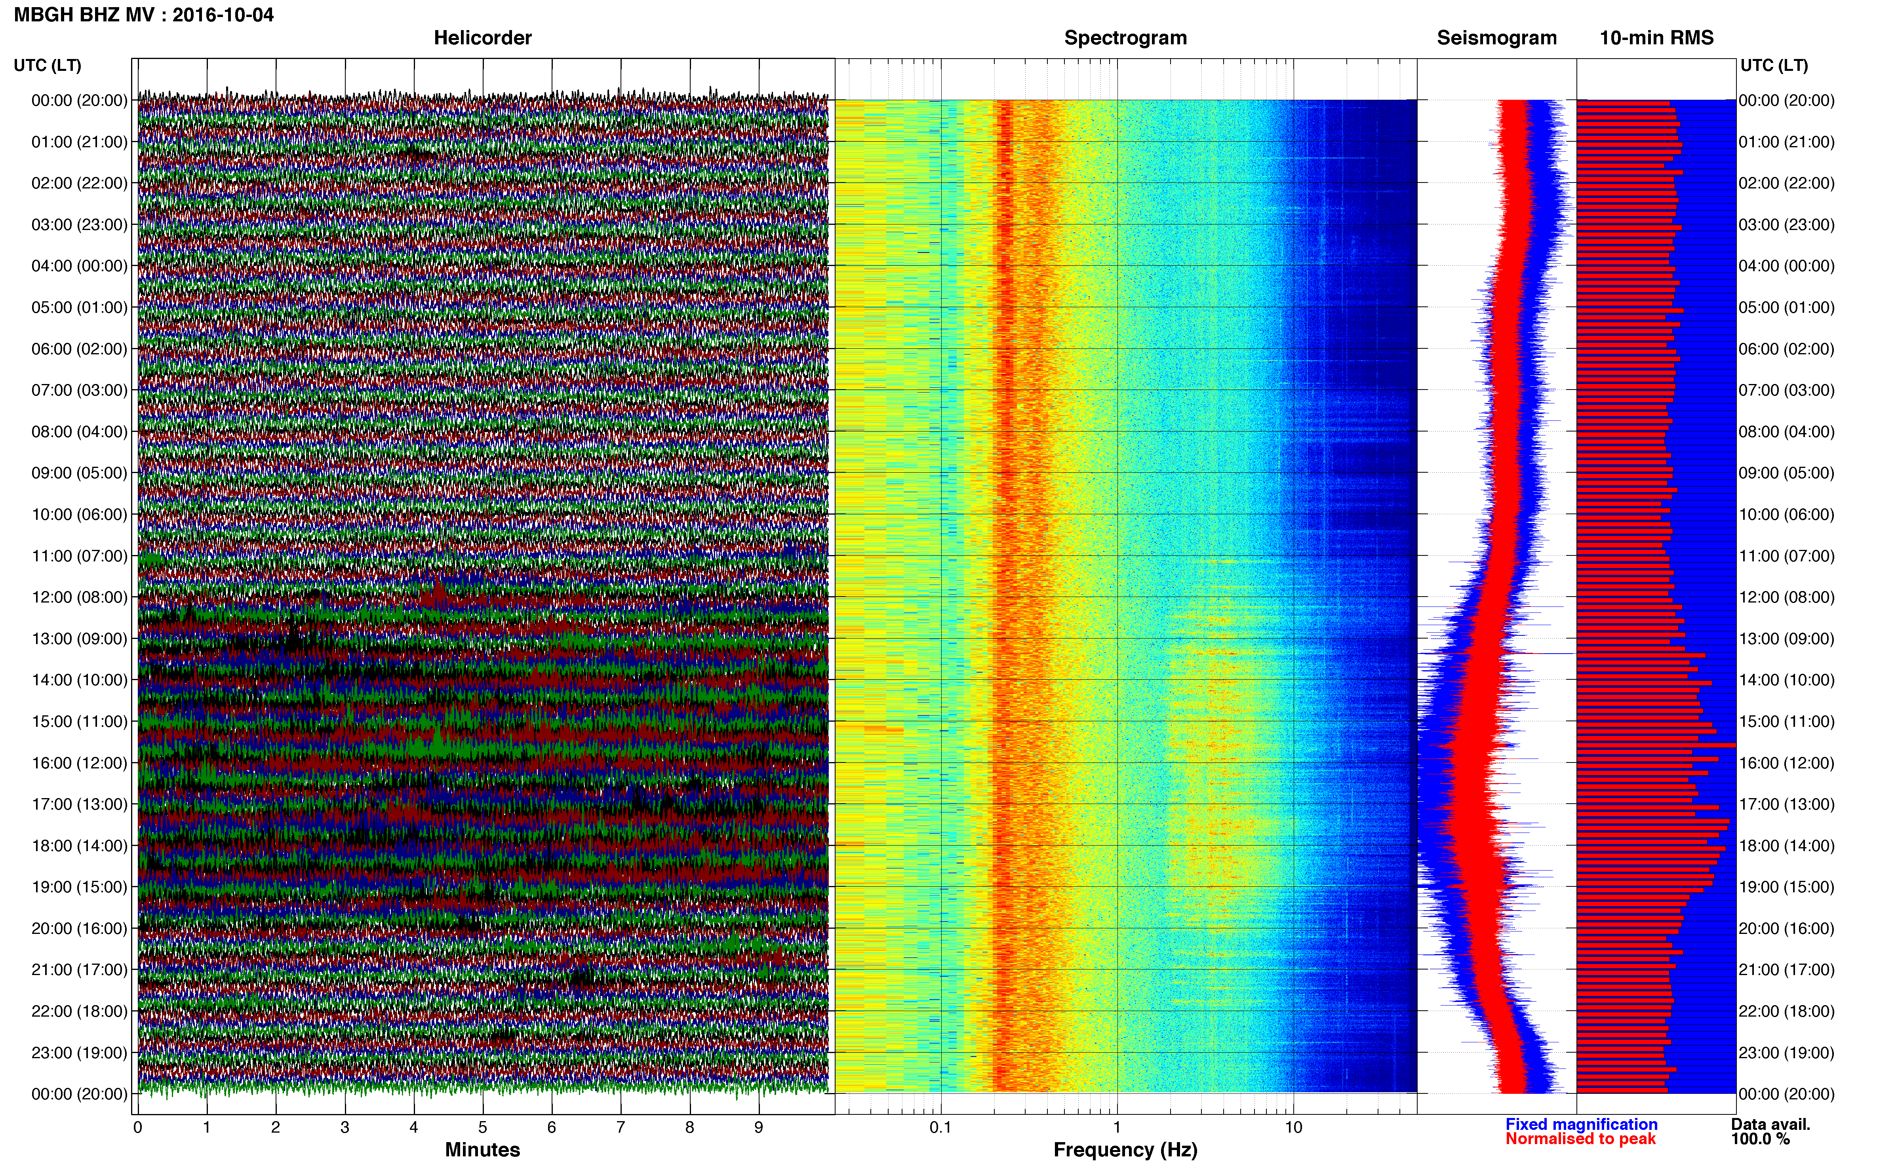Click the Data avail. label
The height and width of the screenshot is (1173, 1877).
[1771, 1124]
